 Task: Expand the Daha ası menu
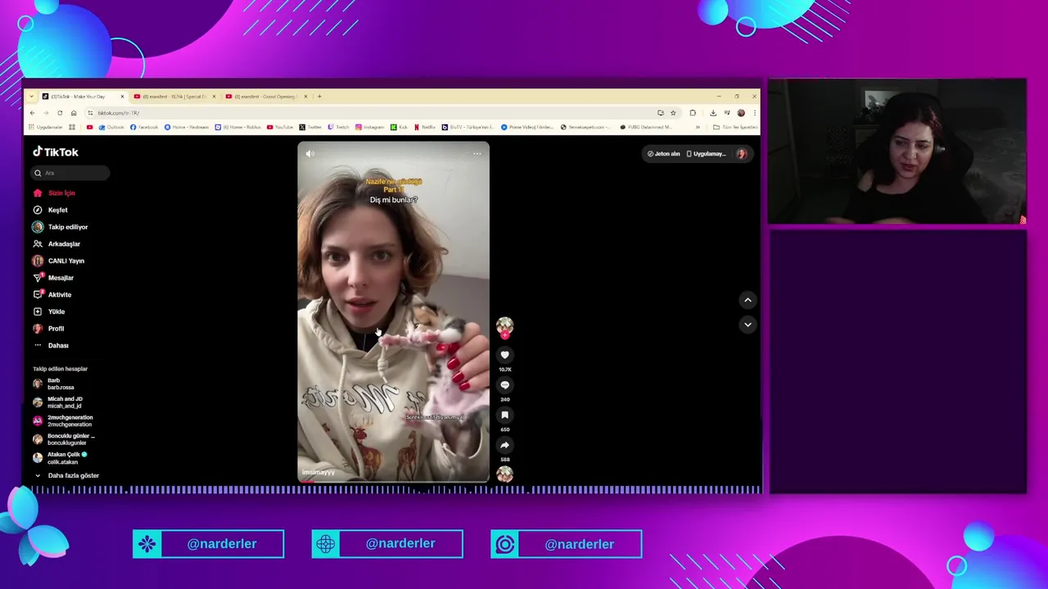pos(51,345)
